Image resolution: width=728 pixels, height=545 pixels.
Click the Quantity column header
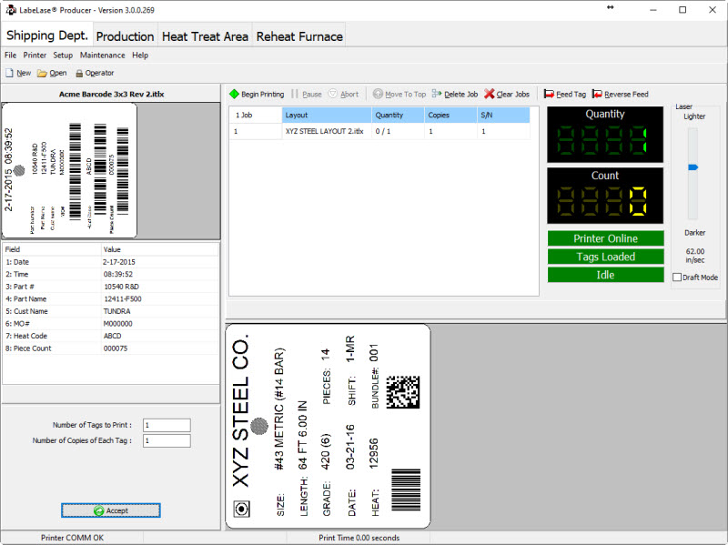398,116
